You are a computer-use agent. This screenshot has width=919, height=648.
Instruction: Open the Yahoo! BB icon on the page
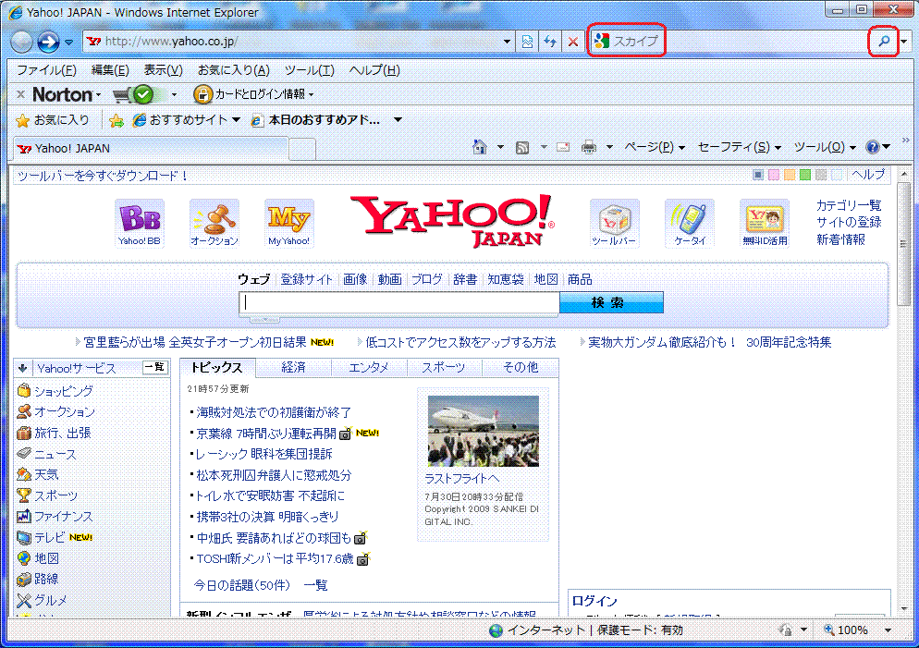(140, 223)
